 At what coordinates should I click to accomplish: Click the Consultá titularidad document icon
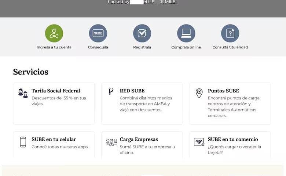230,33
